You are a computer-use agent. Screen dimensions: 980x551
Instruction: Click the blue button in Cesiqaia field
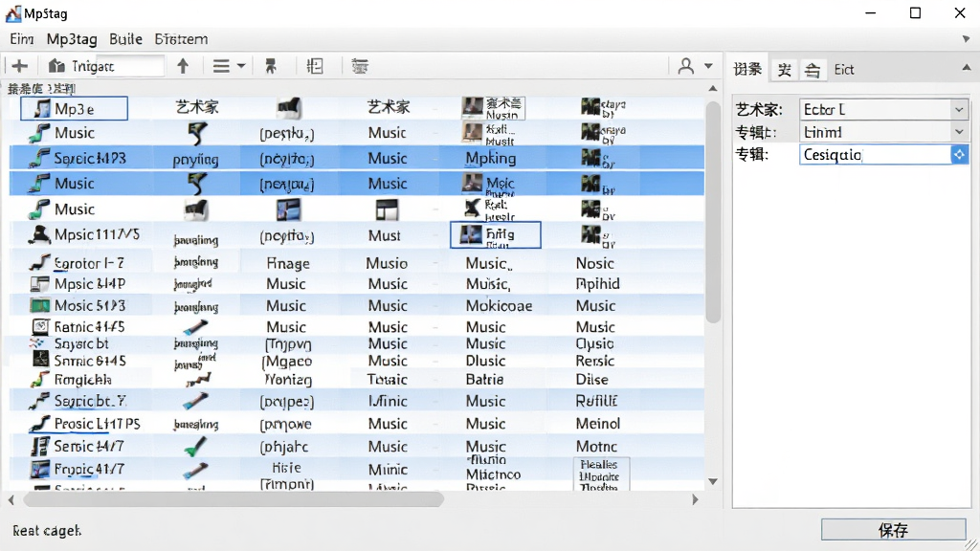(x=959, y=154)
